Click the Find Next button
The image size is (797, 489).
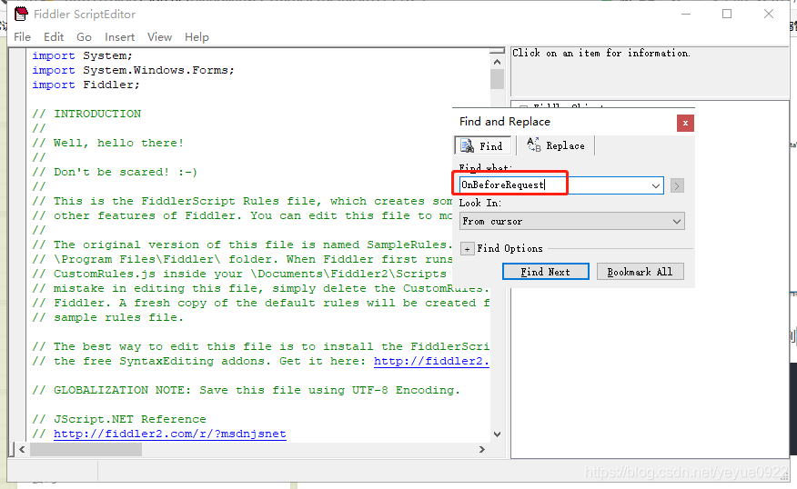tap(545, 272)
